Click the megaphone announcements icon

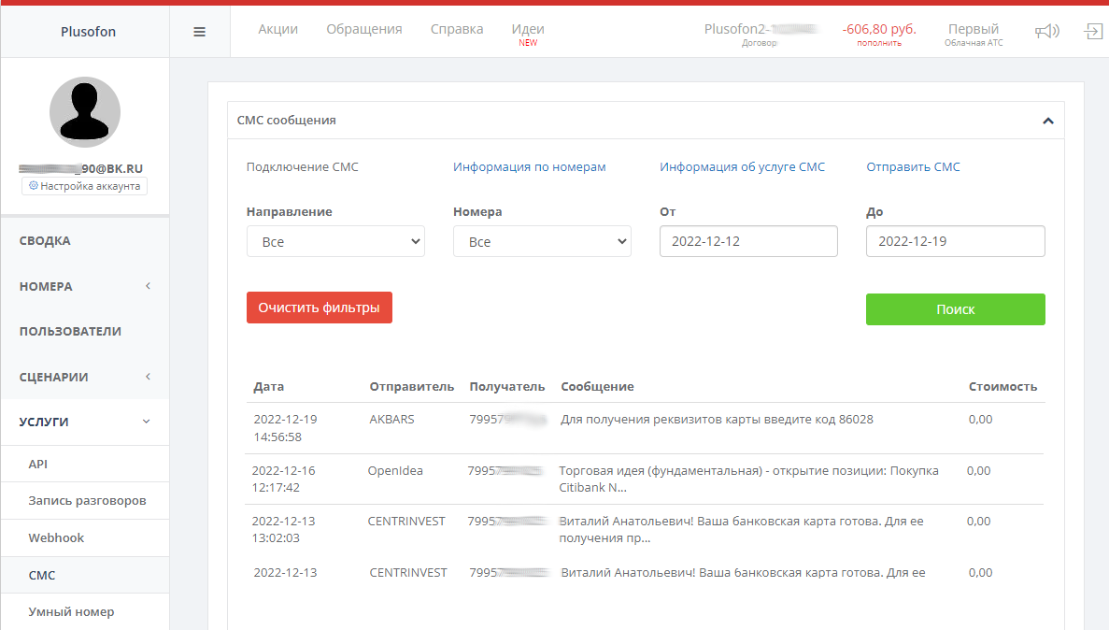coord(1046,31)
